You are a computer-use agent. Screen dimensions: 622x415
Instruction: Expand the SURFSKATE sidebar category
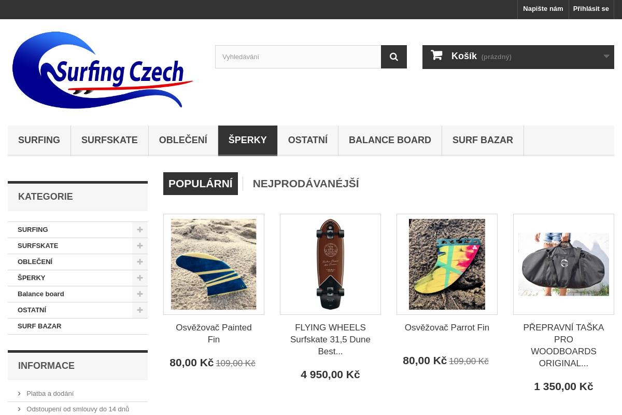click(139, 245)
